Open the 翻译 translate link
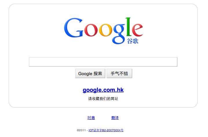Image resolution: width=208 pixels, height=137 pixels. pos(115,118)
